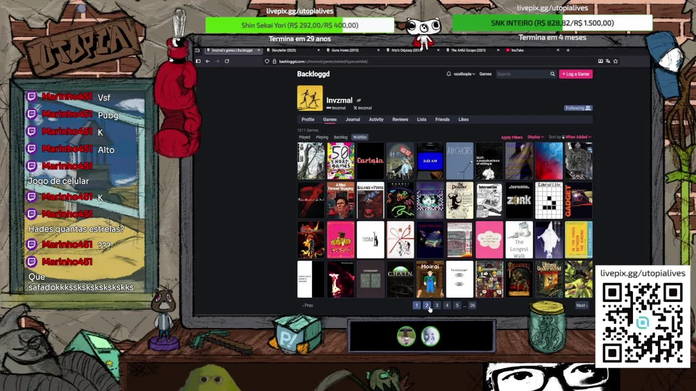The width and height of the screenshot is (696, 391).
Task: Toggle the Following button
Action: (578, 108)
